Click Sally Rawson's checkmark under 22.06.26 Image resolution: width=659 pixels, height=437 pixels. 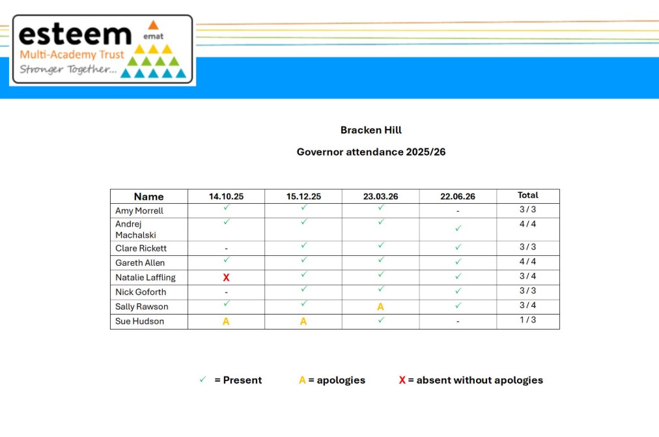(x=458, y=305)
